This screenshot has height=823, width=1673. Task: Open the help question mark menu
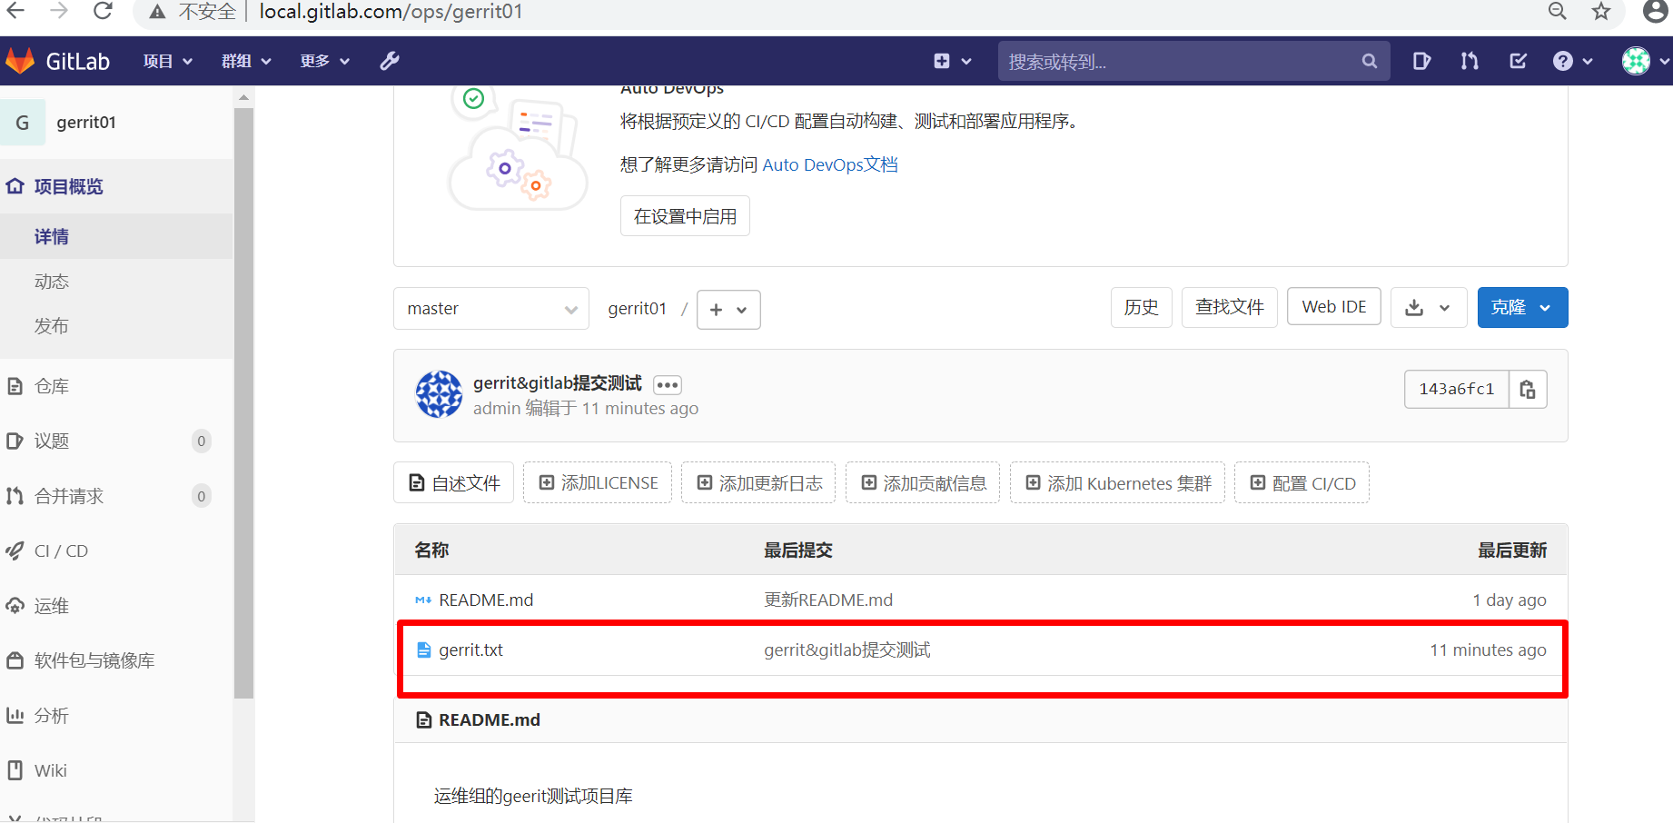1573,61
